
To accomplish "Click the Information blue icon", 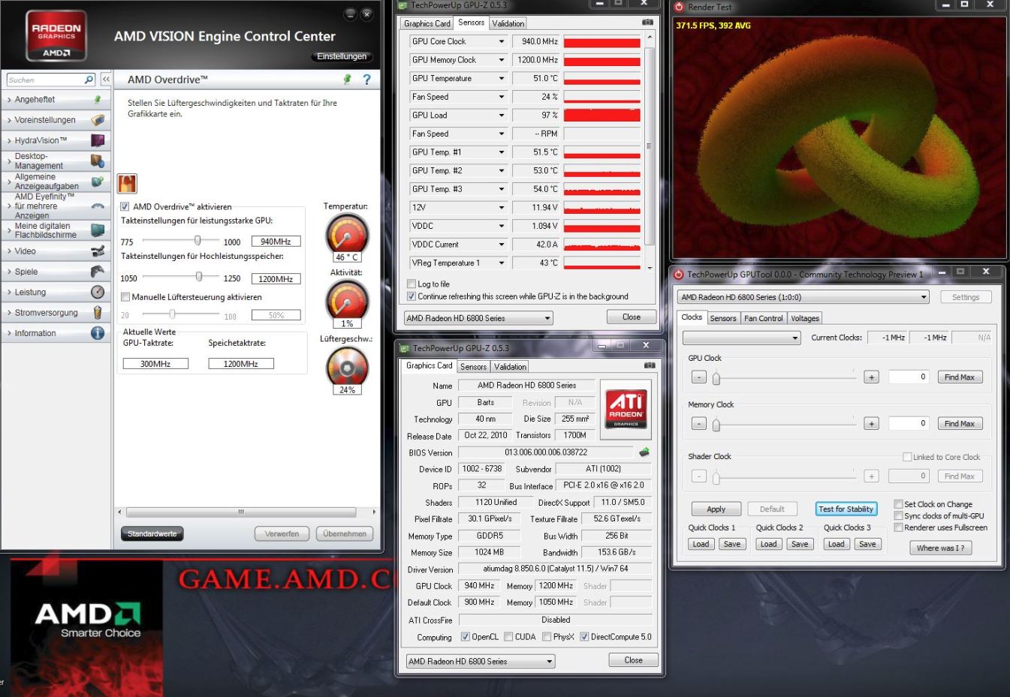I will point(98,333).
